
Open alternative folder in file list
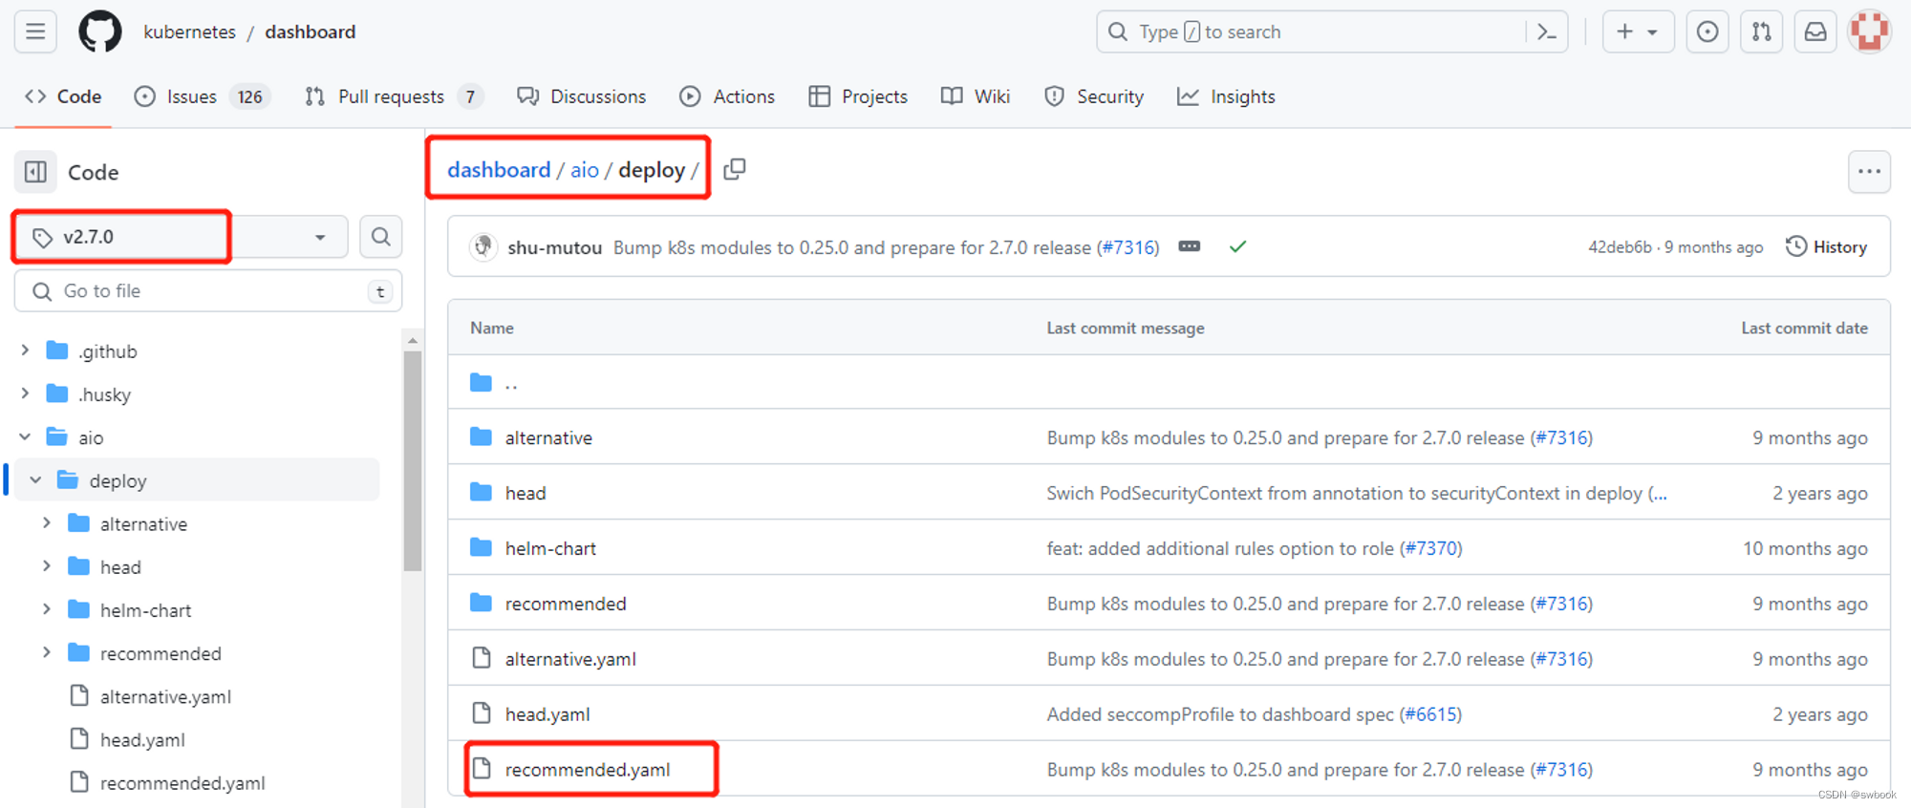(x=548, y=437)
